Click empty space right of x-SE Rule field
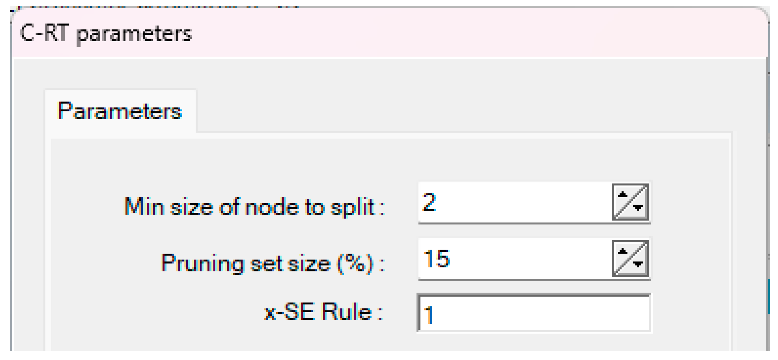 pyautogui.click(x=691, y=313)
